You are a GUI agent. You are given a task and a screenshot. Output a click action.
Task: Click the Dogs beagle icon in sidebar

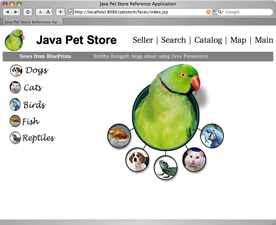(x=16, y=71)
